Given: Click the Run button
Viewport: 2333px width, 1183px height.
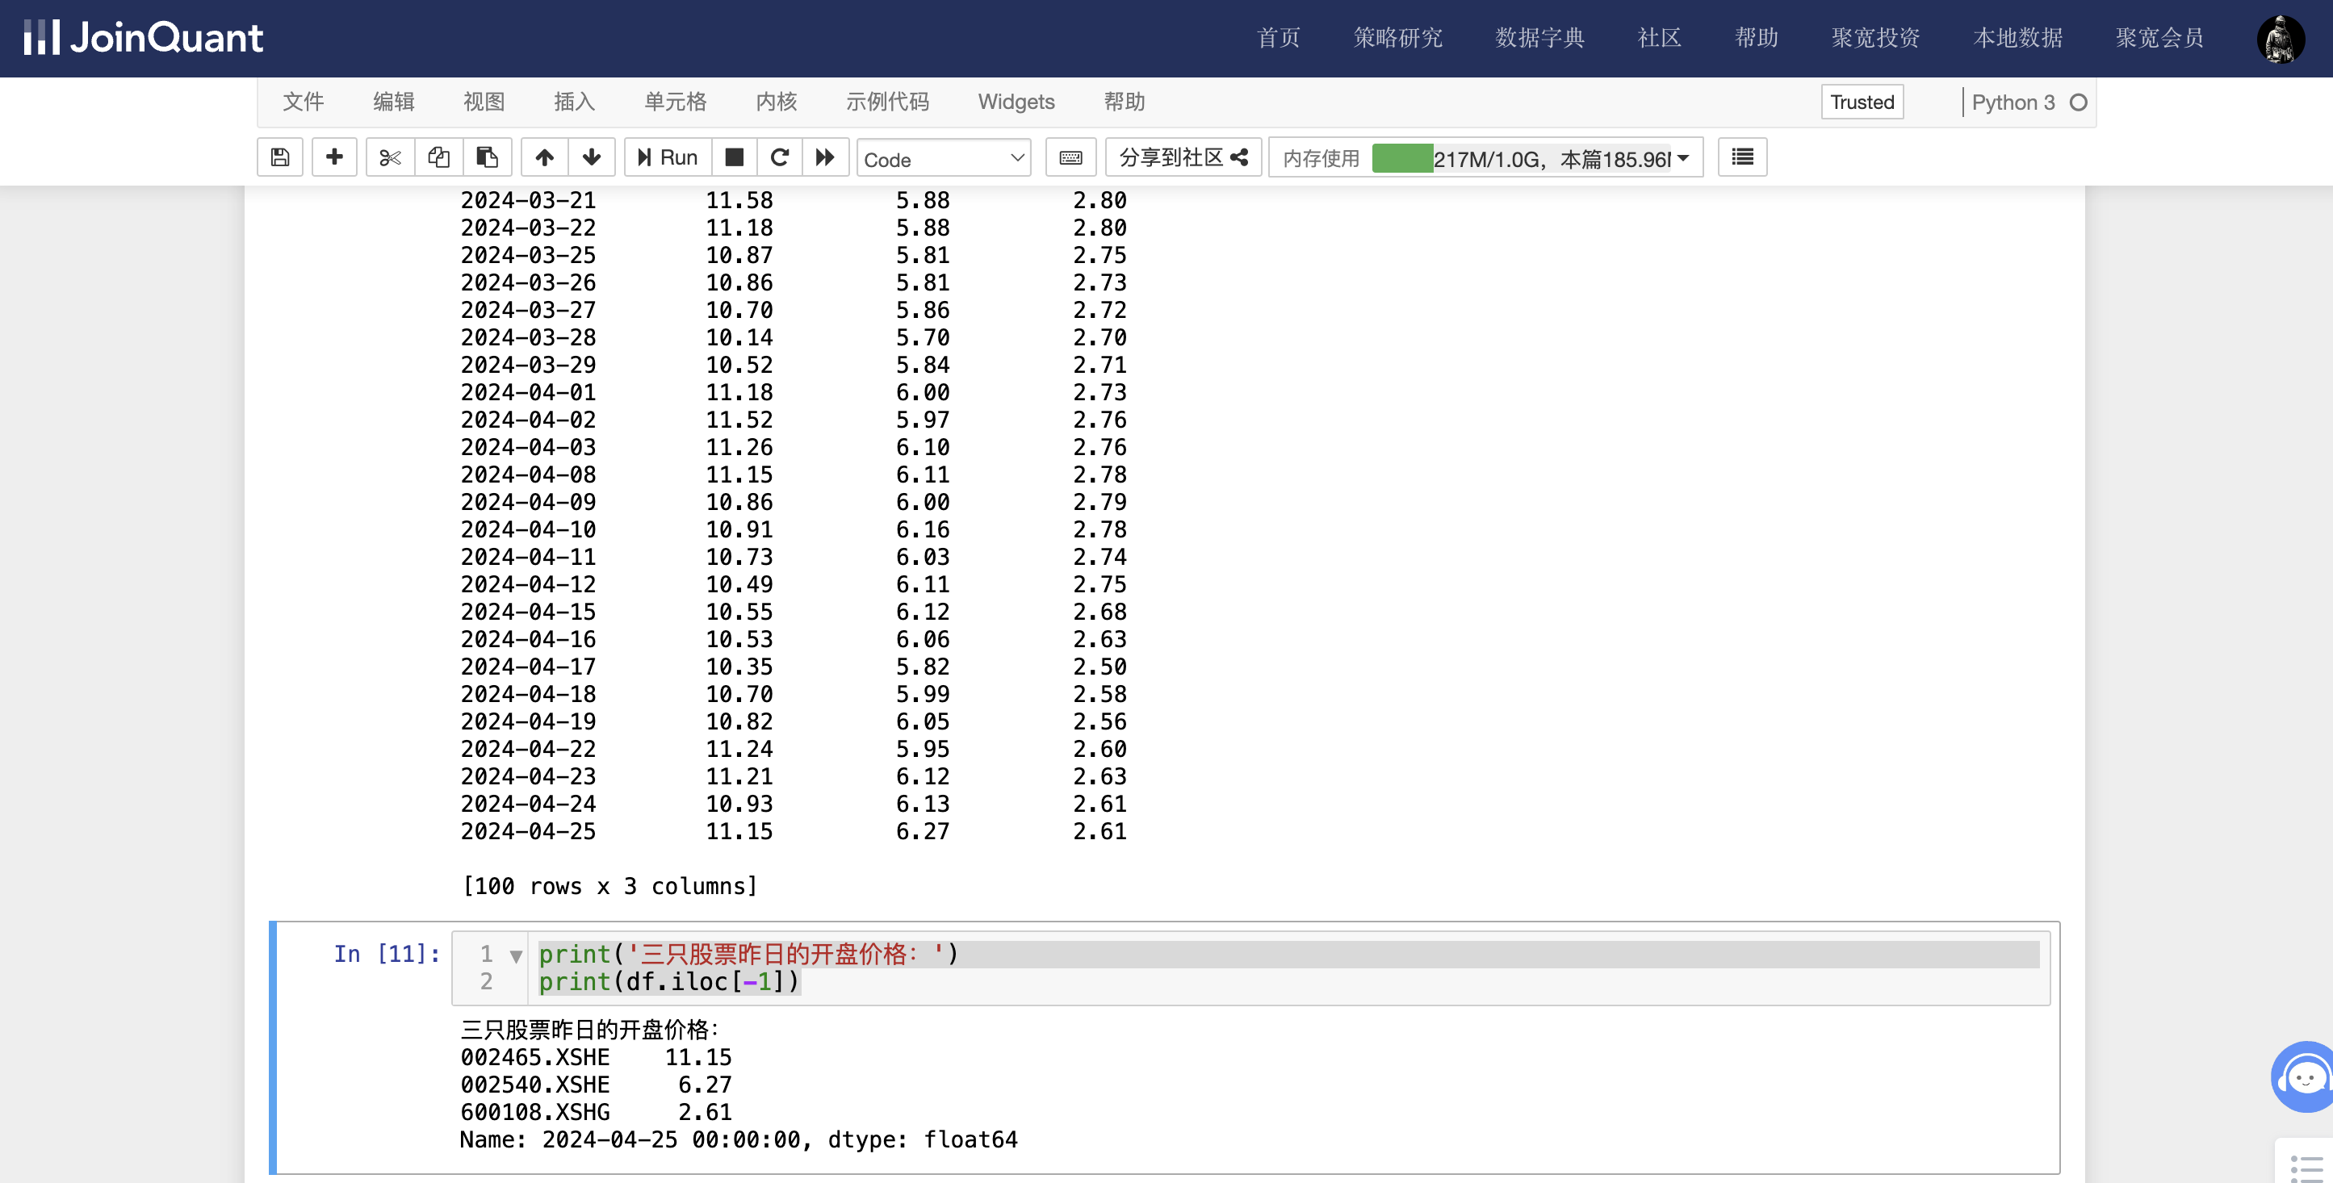Looking at the screenshot, I should click(x=668, y=157).
